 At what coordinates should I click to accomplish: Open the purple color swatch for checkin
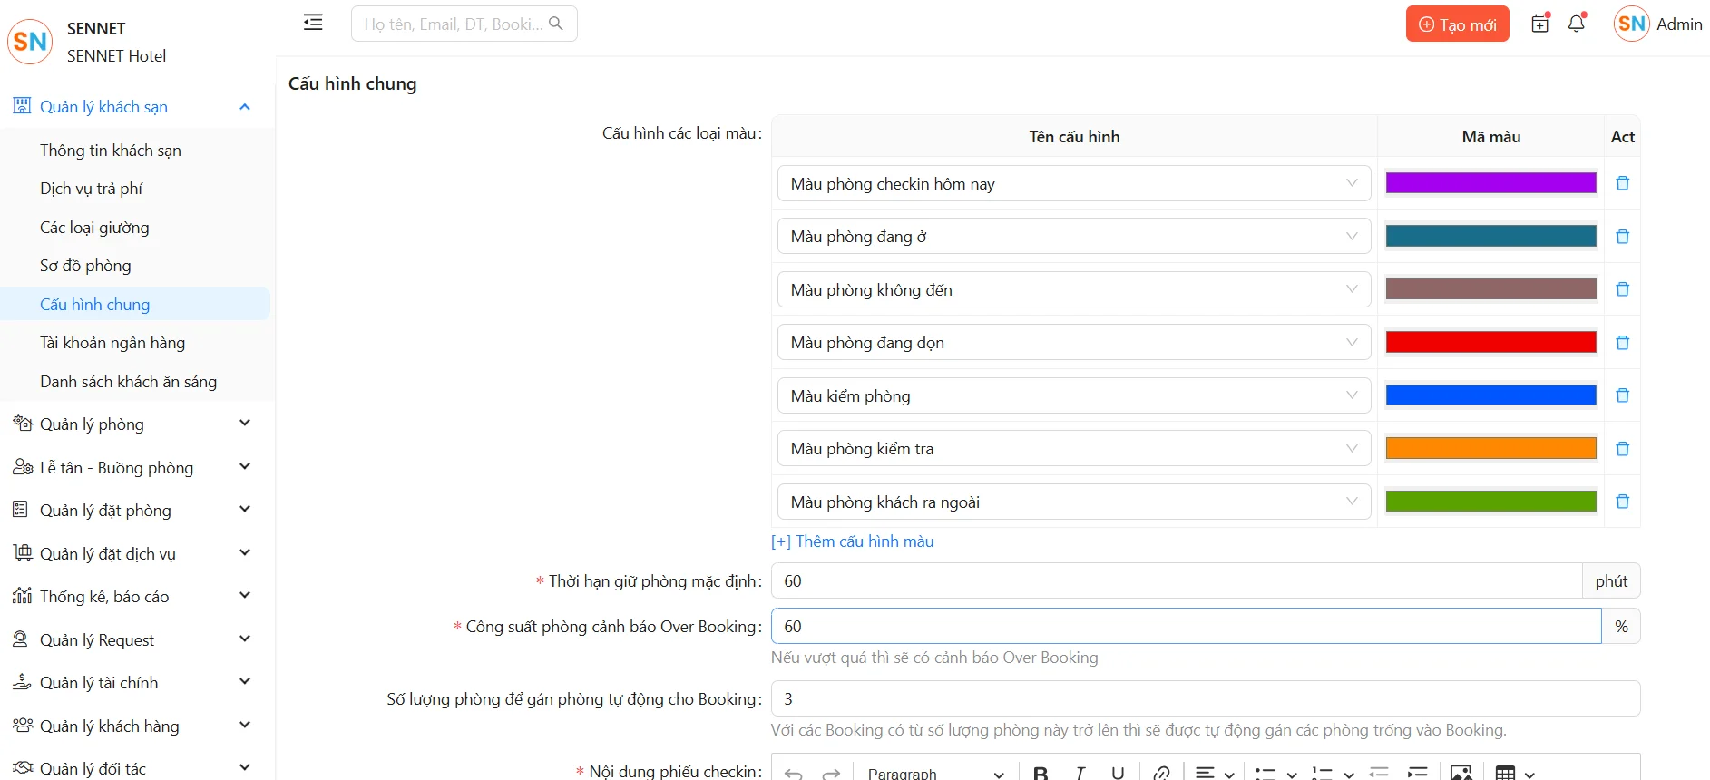click(x=1490, y=183)
